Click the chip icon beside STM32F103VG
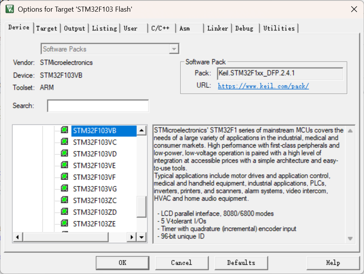 (64, 188)
